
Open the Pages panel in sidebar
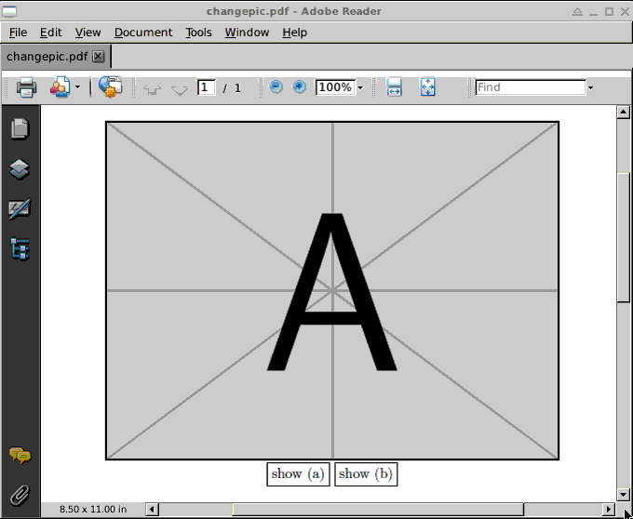pyautogui.click(x=20, y=129)
